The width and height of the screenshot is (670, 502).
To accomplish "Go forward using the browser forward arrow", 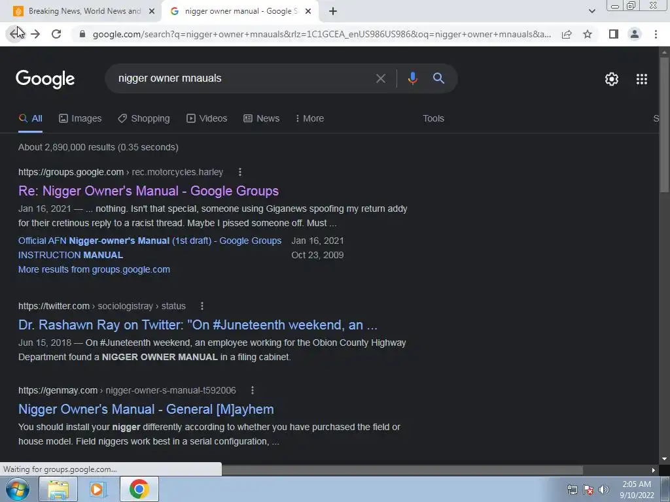I will click(35, 34).
